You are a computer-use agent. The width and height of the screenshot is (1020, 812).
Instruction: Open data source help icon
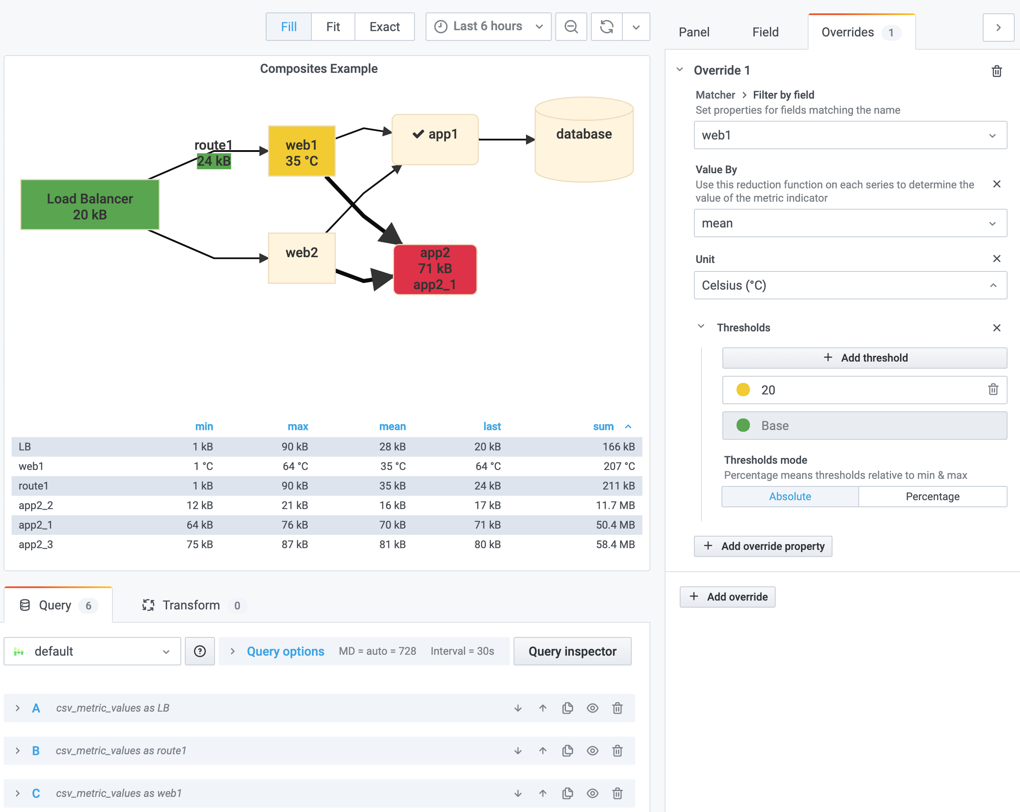pyautogui.click(x=199, y=651)
